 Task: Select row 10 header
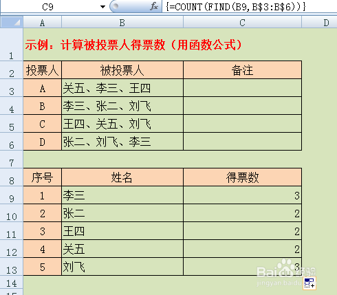(x=12, y=213)
